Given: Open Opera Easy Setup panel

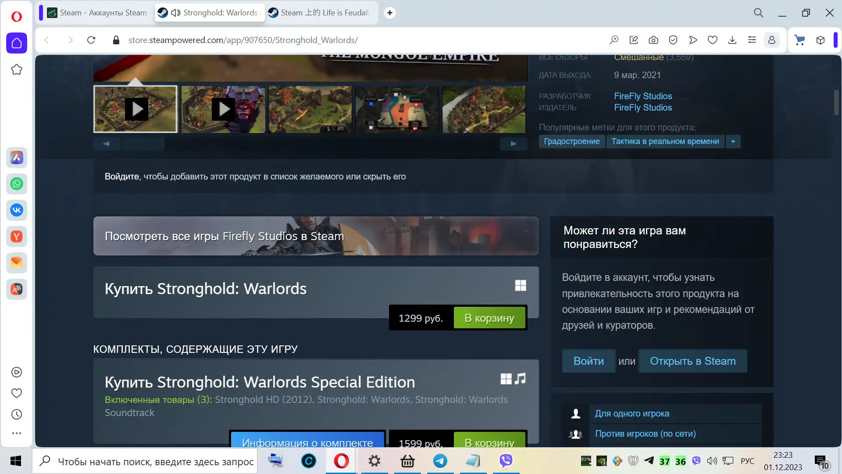Looking at the screenshot, I should [752, 40].
